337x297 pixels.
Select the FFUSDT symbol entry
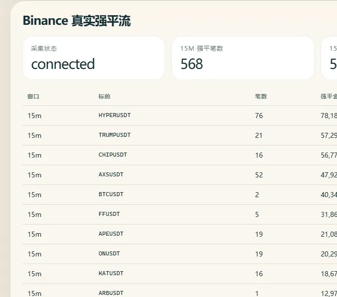pyautogui.click(x=109, y=214)
